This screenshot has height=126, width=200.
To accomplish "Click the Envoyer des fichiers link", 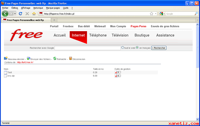I will click(41, 59).
